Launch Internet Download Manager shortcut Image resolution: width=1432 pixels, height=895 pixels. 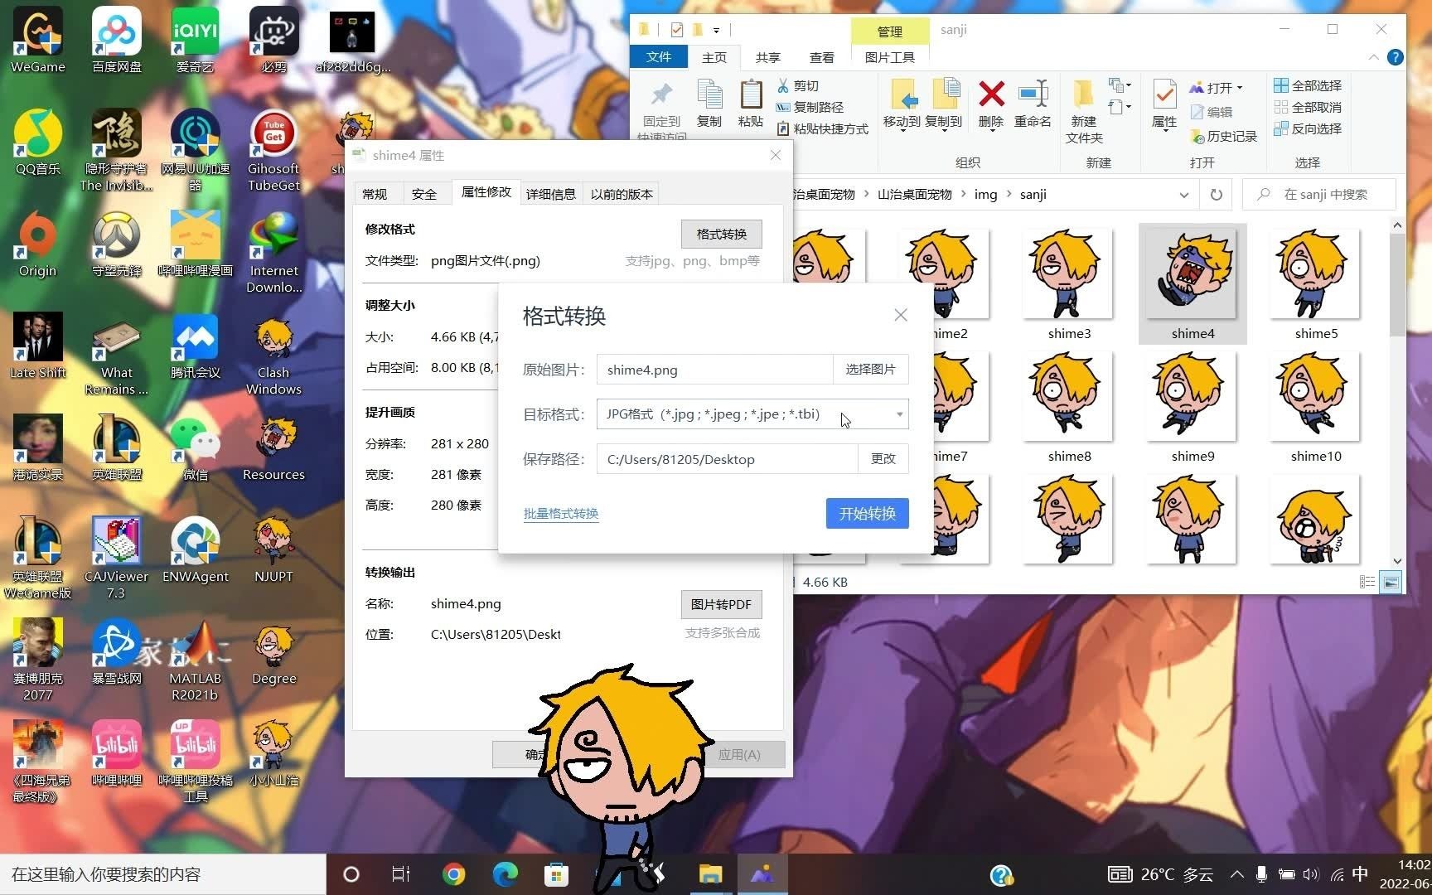point(273,252)
